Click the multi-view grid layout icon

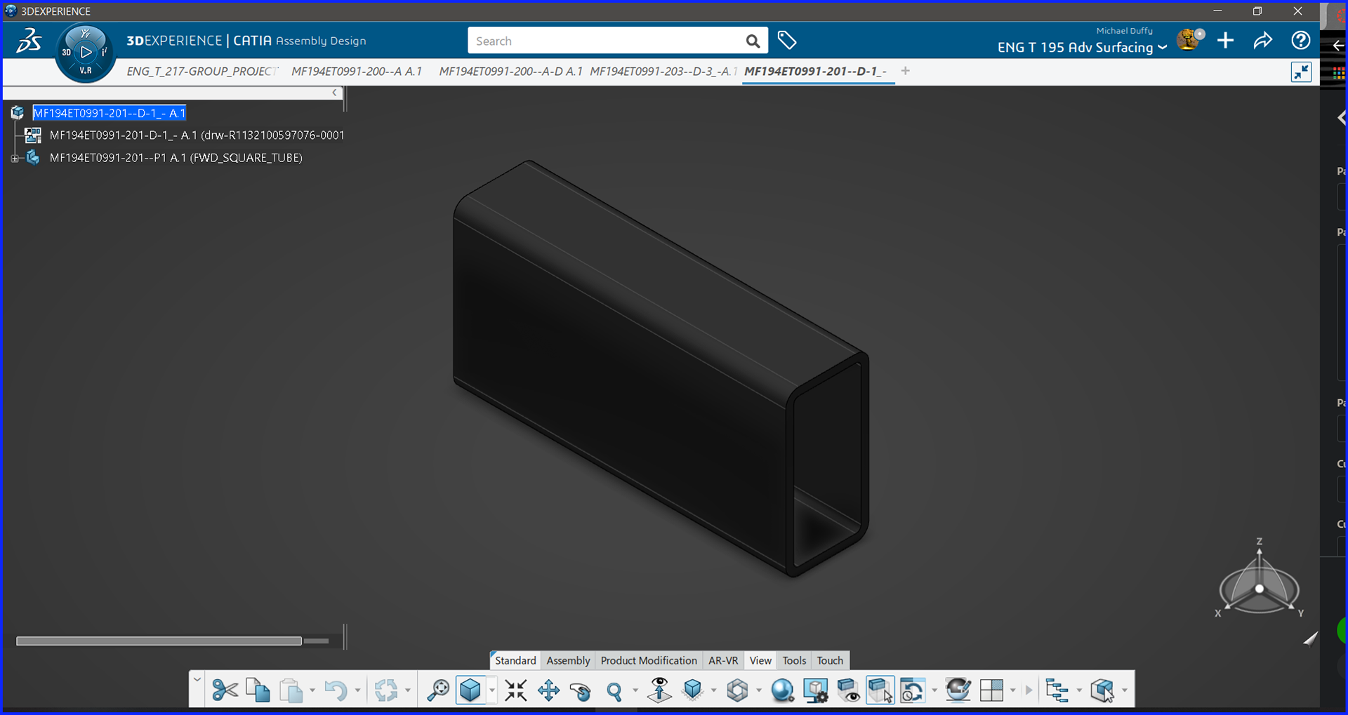991,690
